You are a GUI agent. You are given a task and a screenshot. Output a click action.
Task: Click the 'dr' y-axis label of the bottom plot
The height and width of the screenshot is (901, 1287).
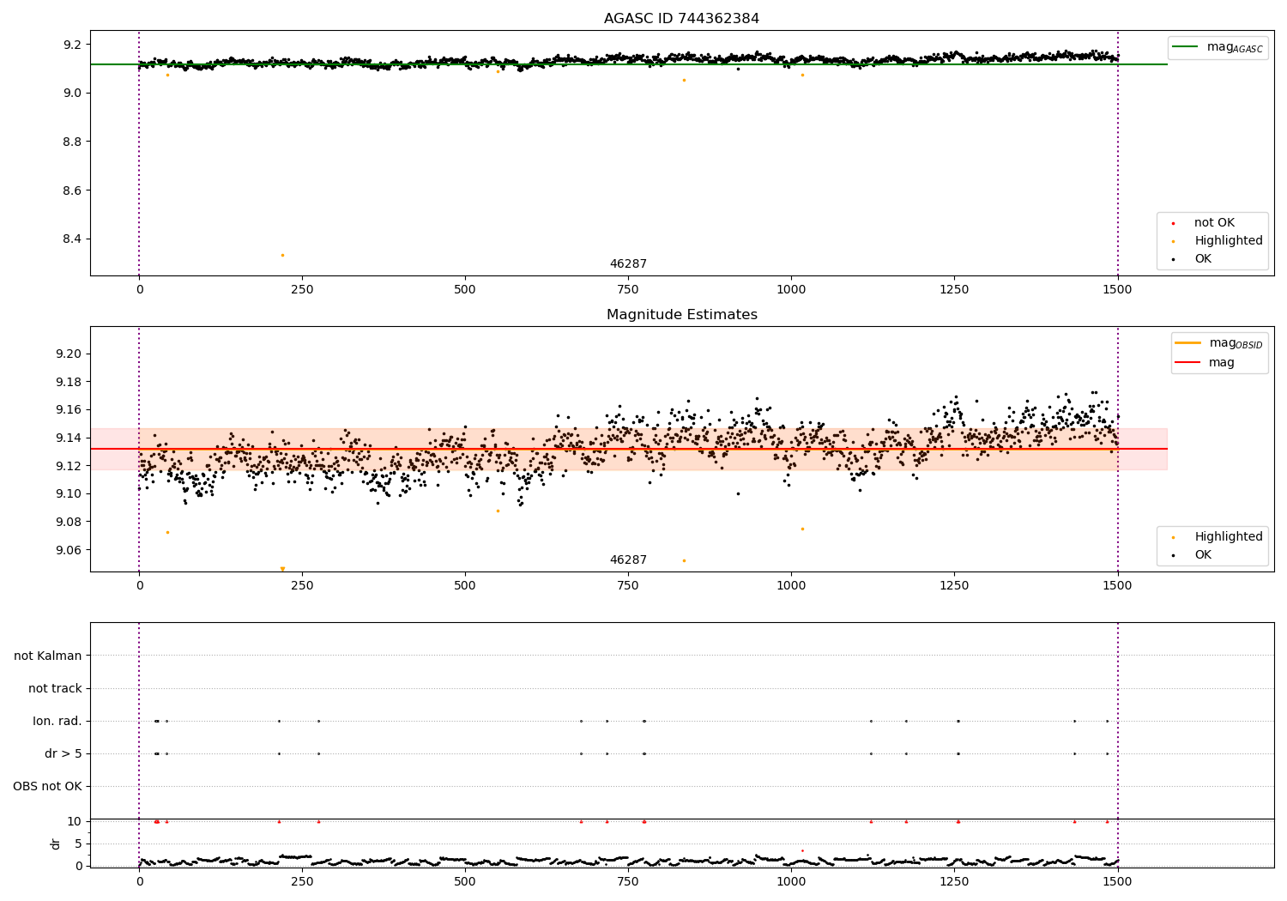pos(56,844)
